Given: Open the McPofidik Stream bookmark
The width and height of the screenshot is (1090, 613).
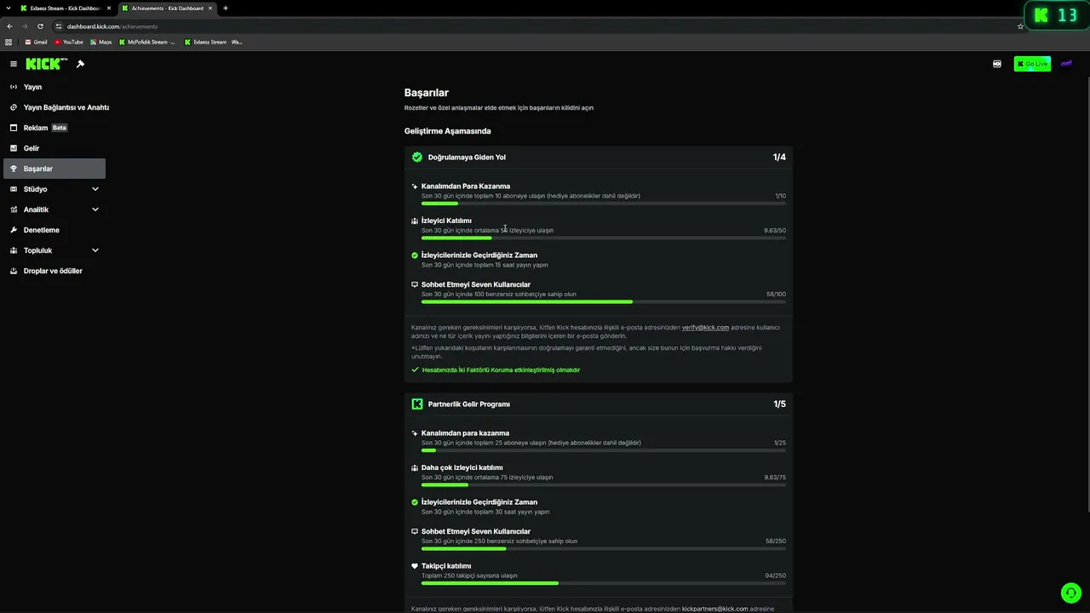Looking at the screenshot, I should (x=146, y=42).
